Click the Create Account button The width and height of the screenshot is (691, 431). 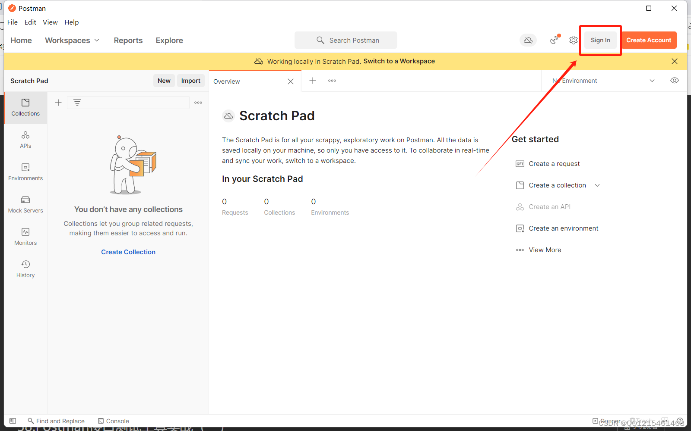point(649,40)
